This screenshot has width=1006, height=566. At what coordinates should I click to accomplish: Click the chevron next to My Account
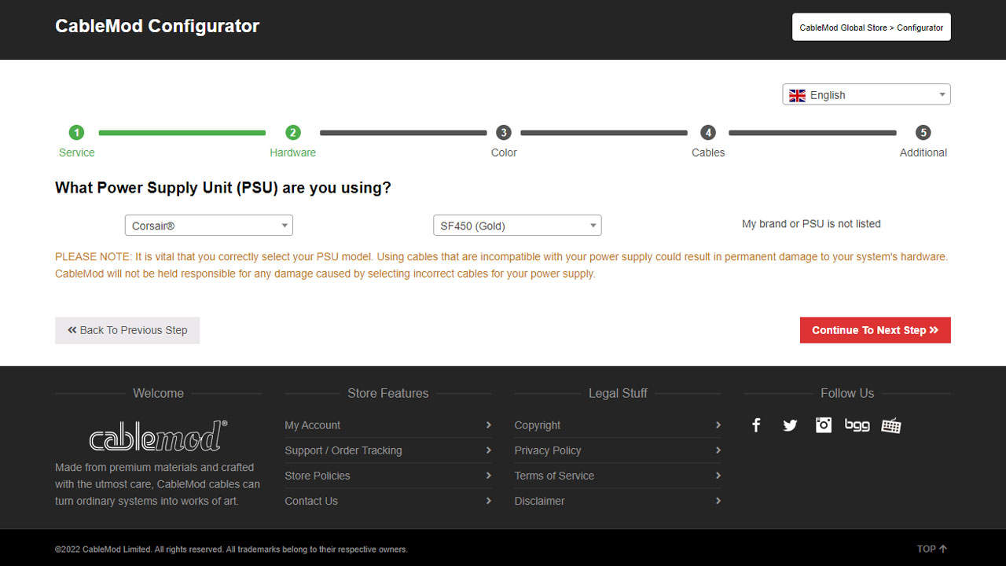point(489,425)
